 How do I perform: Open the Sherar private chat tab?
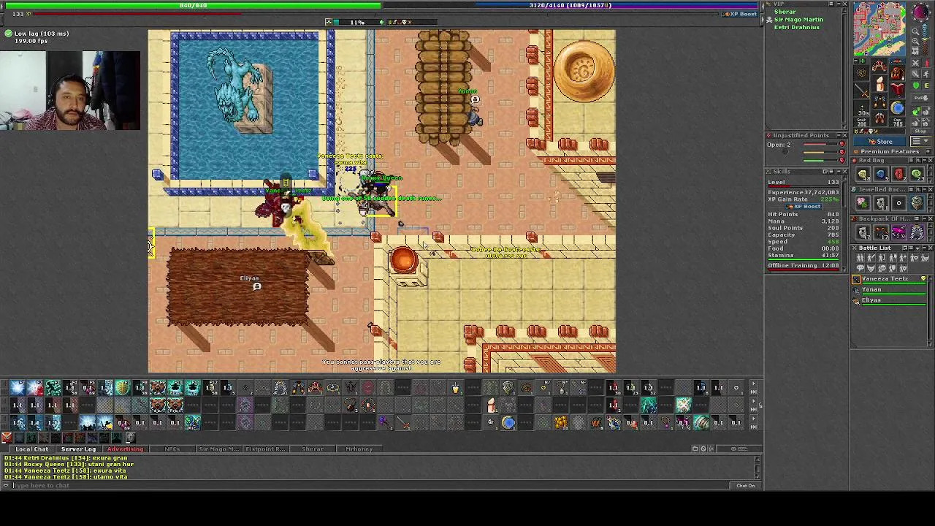(x=313, y=449)
